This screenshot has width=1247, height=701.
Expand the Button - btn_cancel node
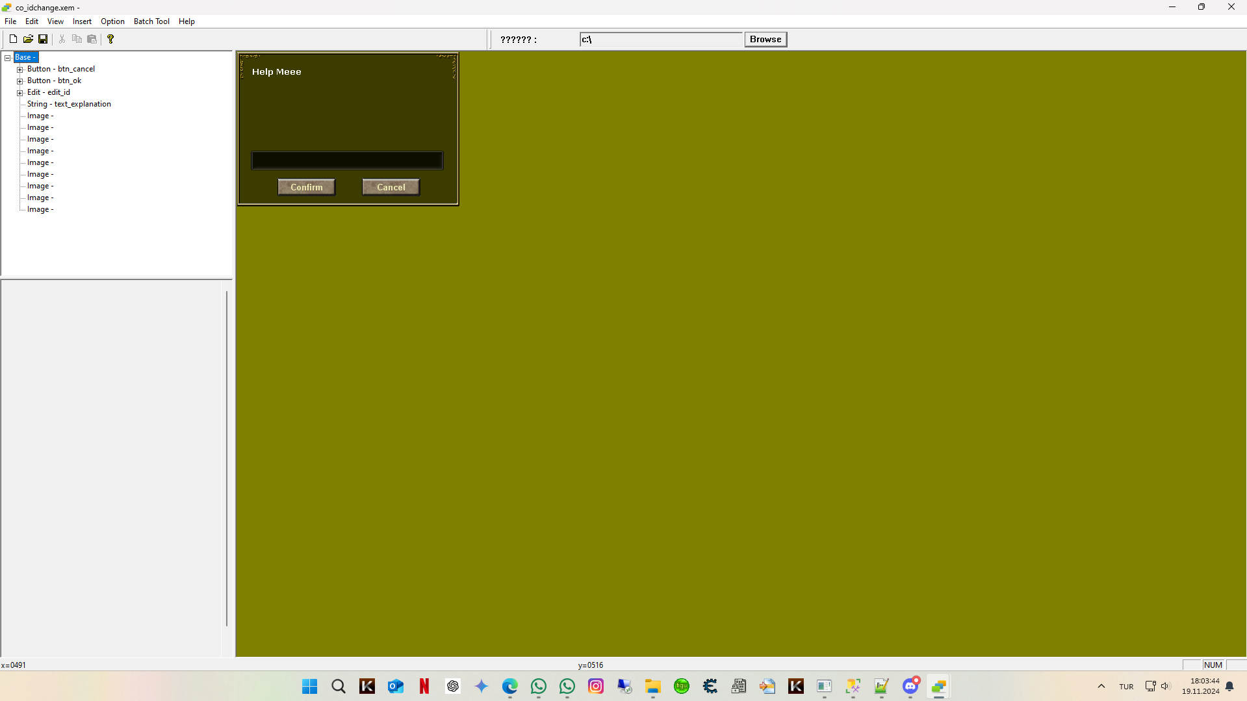20,69
